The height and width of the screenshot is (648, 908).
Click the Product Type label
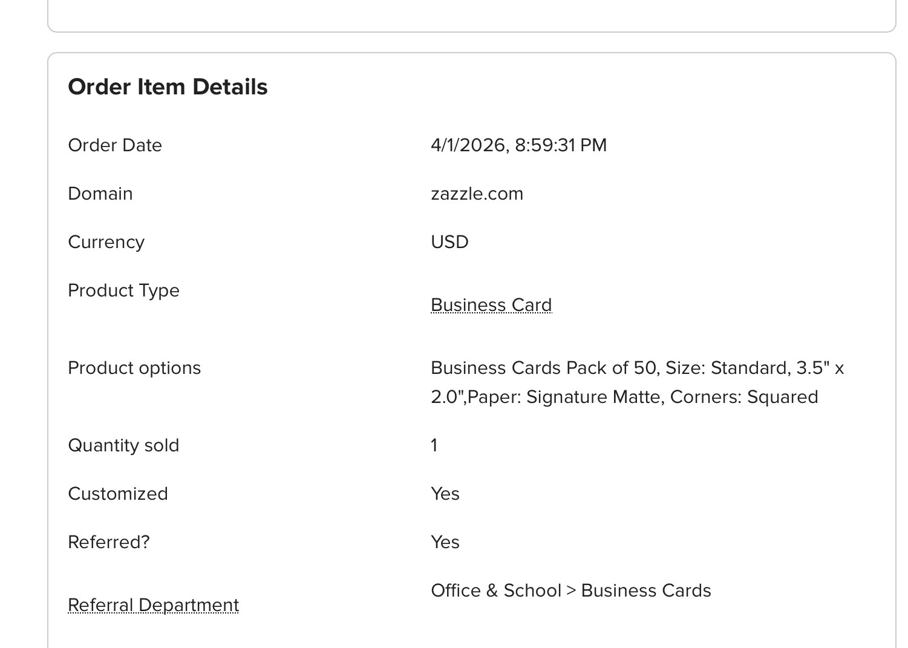(123, 290)
